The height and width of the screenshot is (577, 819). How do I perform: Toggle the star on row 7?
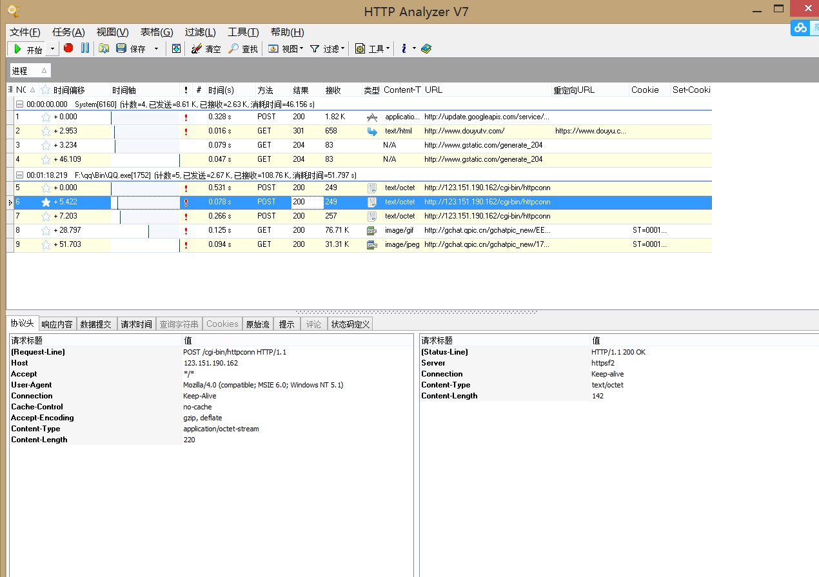click(46, 217)
